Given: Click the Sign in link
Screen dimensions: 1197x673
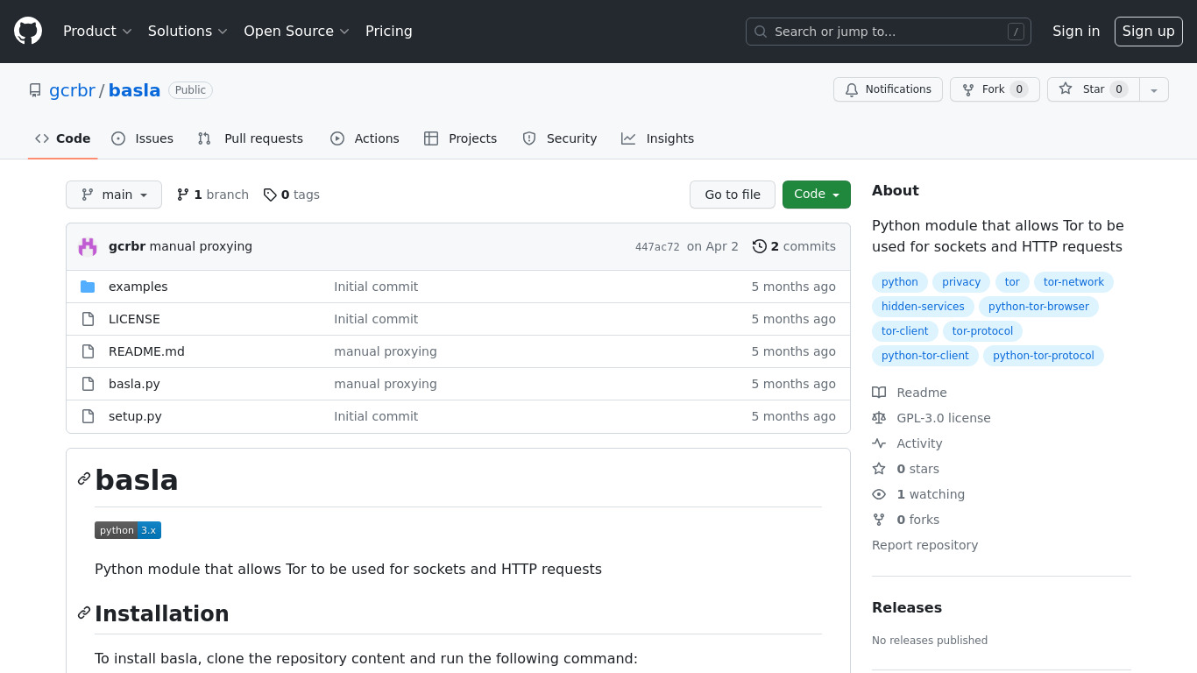Looking at the screenshot, I should pos(1076,31).
